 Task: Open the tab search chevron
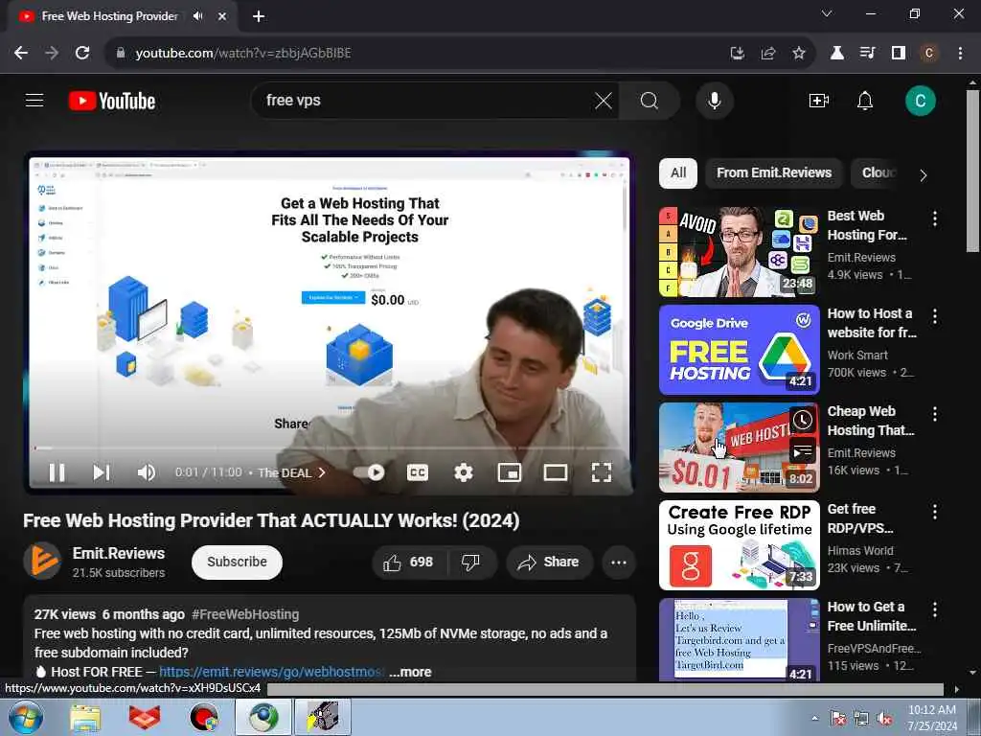tap(827, 13)
